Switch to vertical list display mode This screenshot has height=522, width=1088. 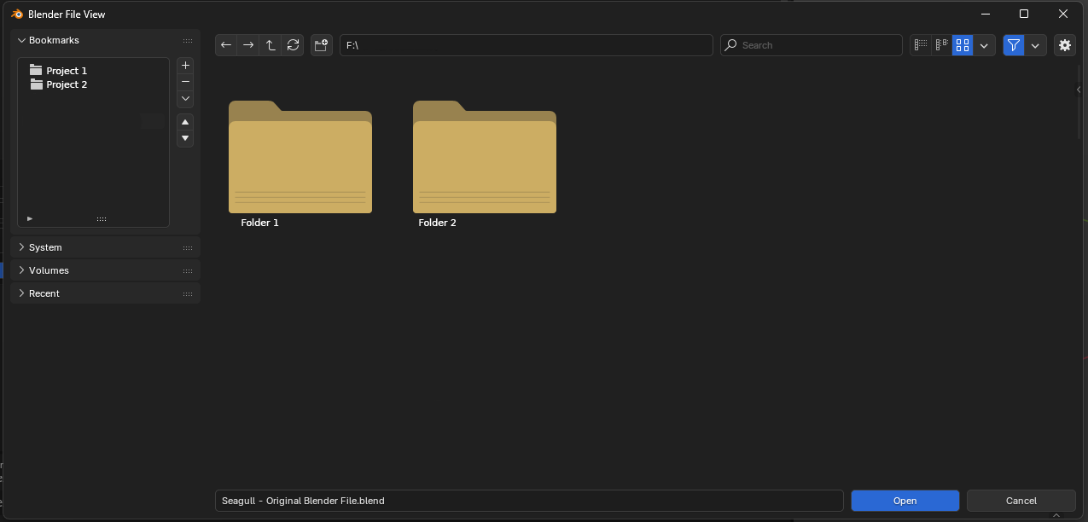coord(920,45)
